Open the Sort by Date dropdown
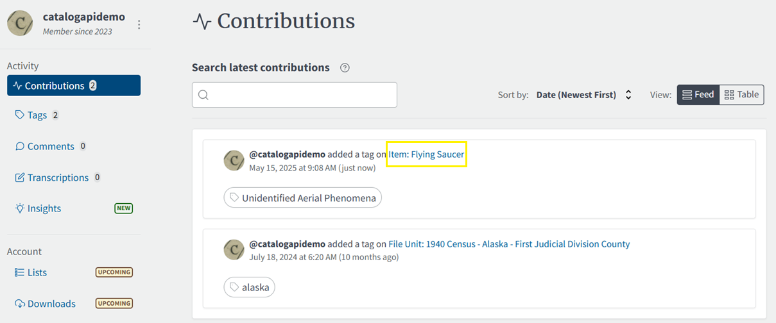The image size is (776, 323). (584, 95)
